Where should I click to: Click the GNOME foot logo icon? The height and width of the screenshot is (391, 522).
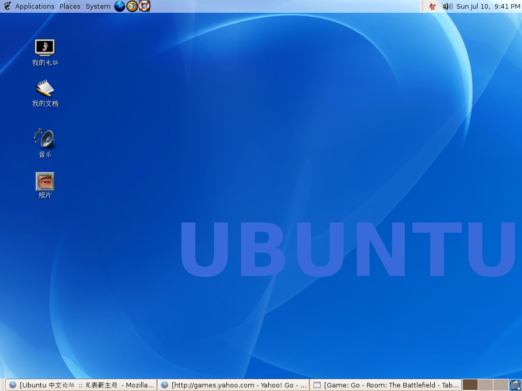(x=7, y=6)
